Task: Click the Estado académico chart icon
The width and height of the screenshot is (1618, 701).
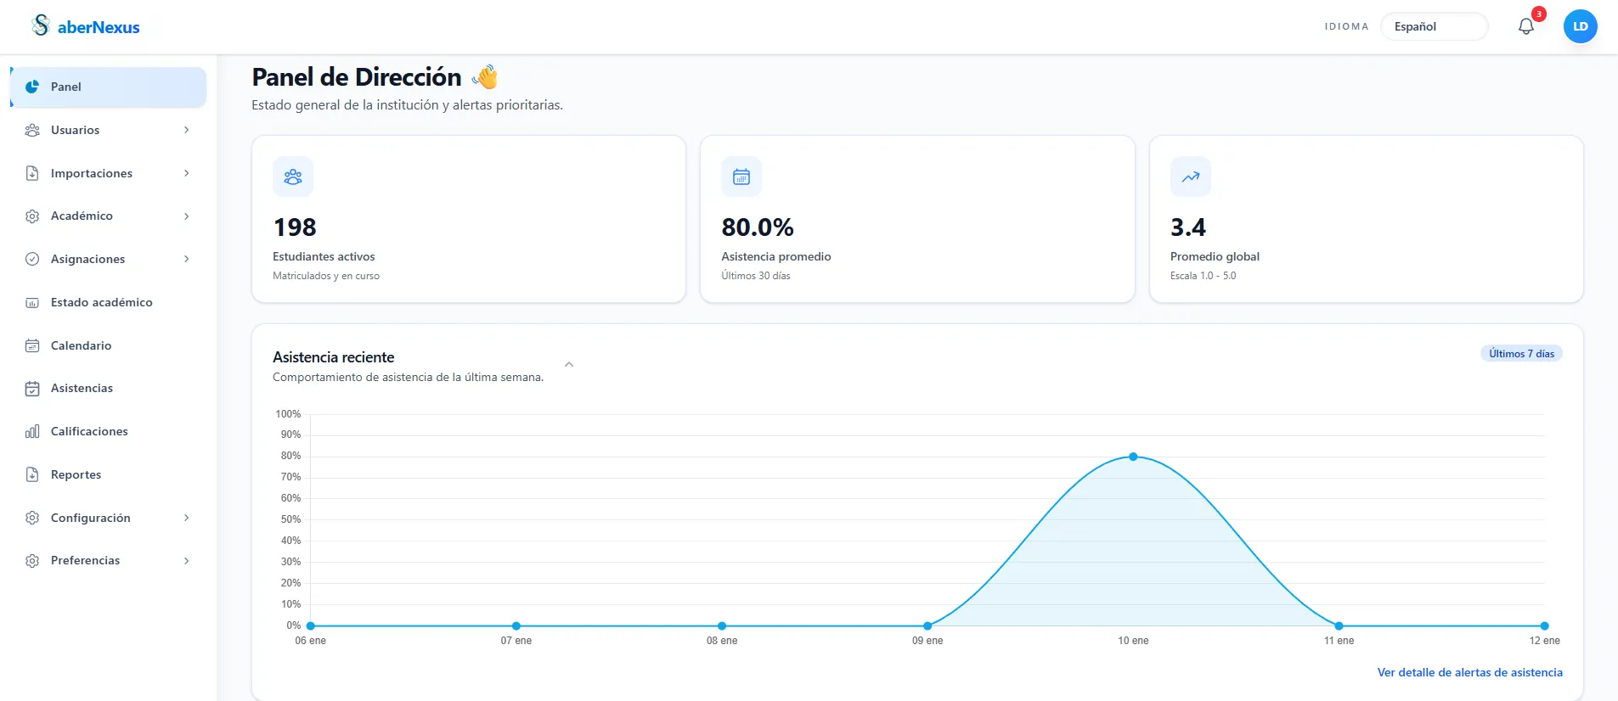Action: [32, 302]
